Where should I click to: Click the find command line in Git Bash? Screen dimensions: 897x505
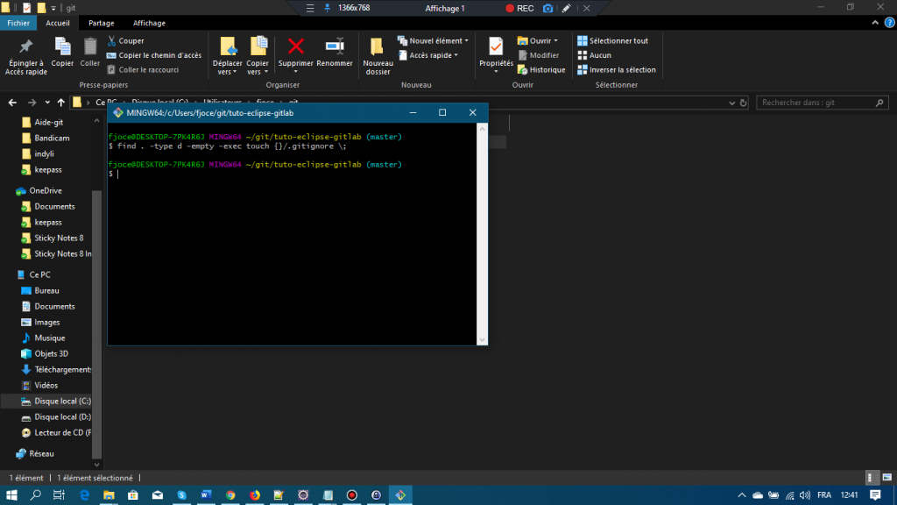(x=227, y=146)
